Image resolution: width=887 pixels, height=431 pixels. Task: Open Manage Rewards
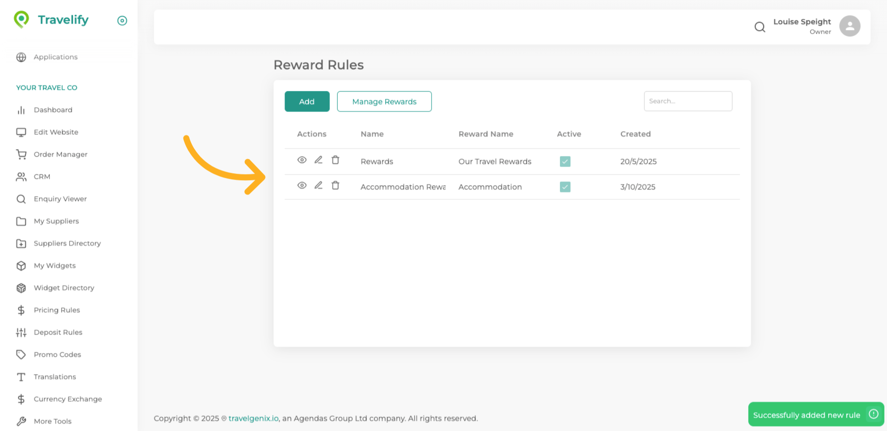pyautogui.click(x=384, y=101)
